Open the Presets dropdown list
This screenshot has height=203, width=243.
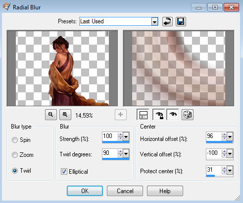pyautogui.click(x=154, y=22)
